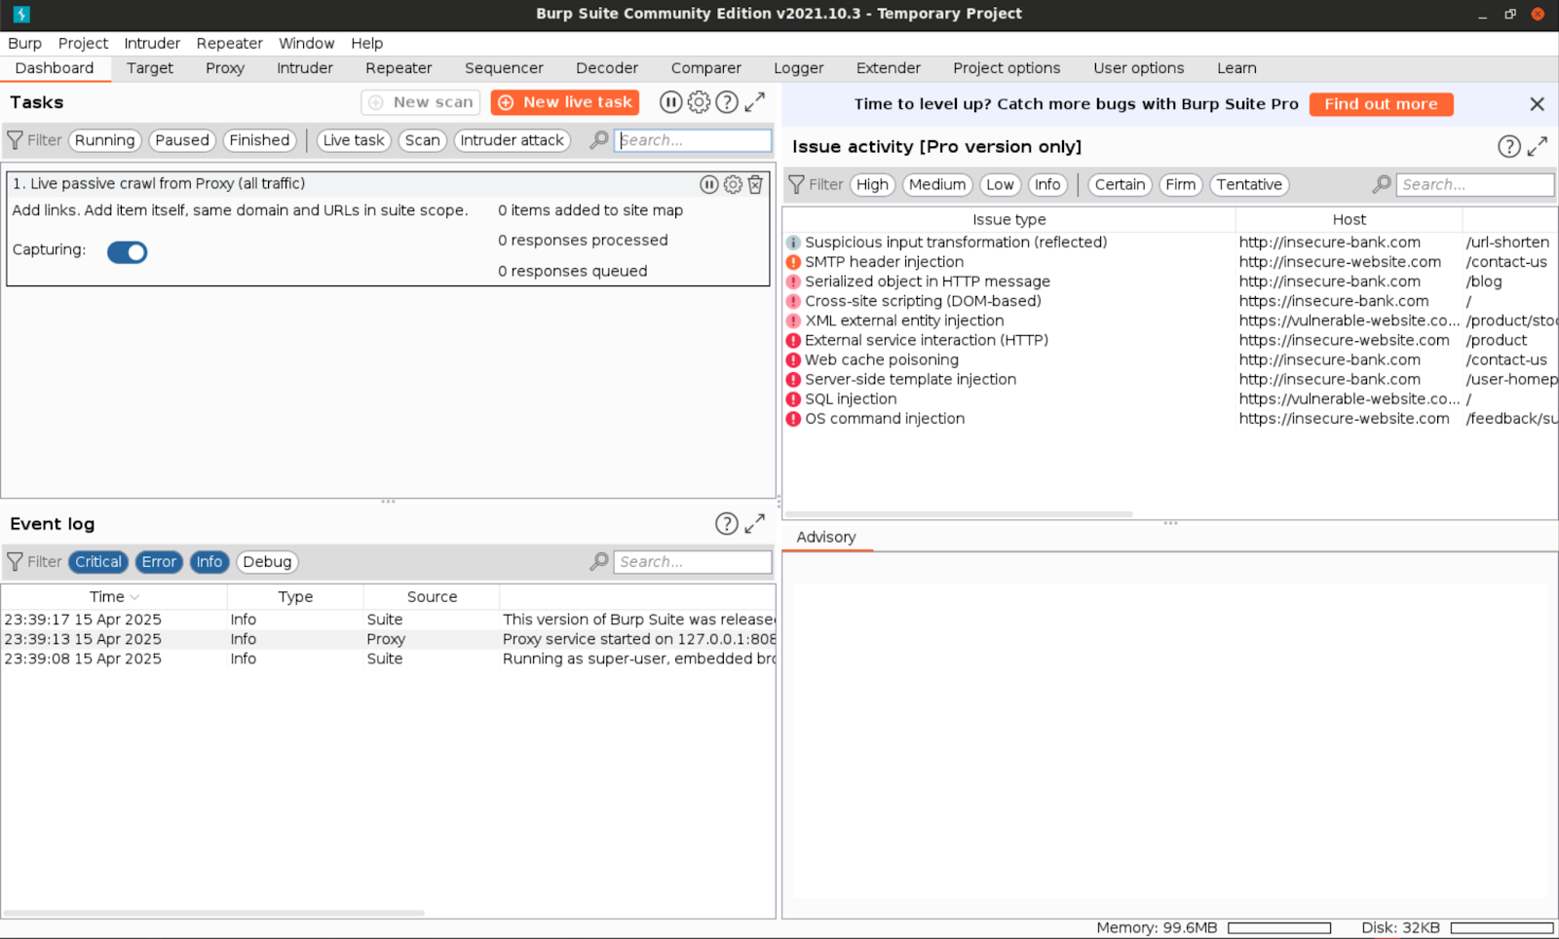This screenshot has width=1559, height=939.
Task: Open the Burp menu
Action: (x=24, y=43)
